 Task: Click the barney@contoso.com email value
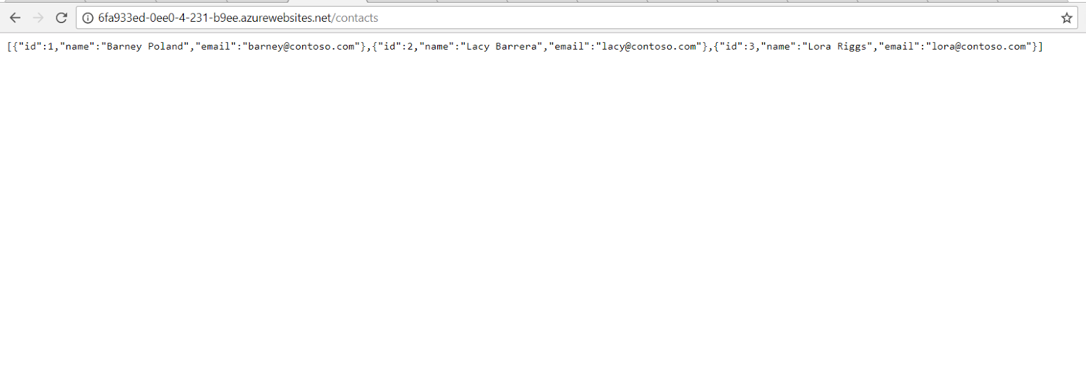click(301, 46)
